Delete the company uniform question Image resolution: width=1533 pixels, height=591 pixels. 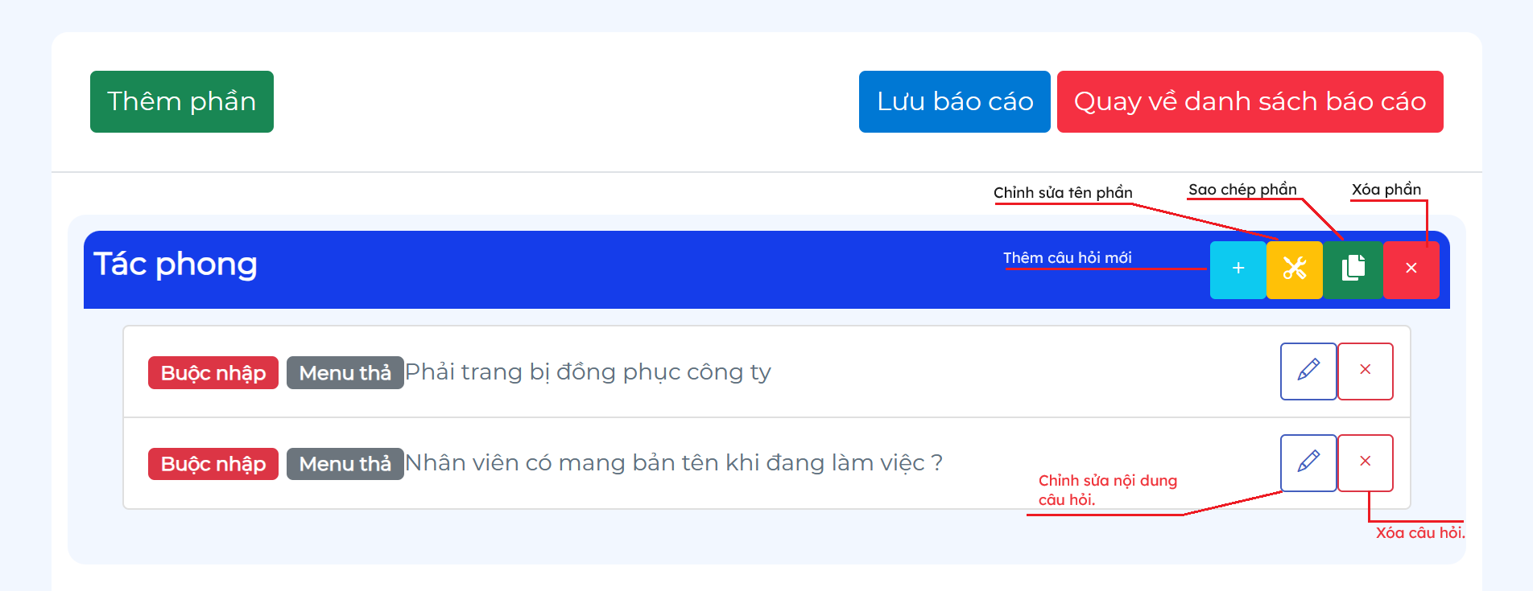click(1365, 371)
